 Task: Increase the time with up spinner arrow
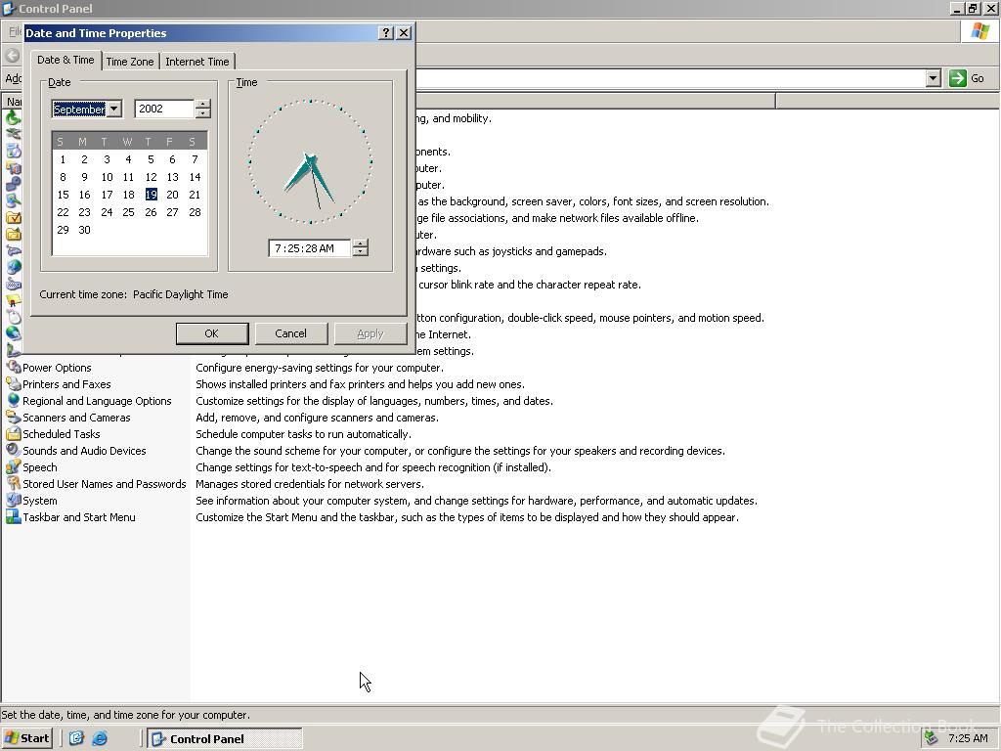point(361,243)
